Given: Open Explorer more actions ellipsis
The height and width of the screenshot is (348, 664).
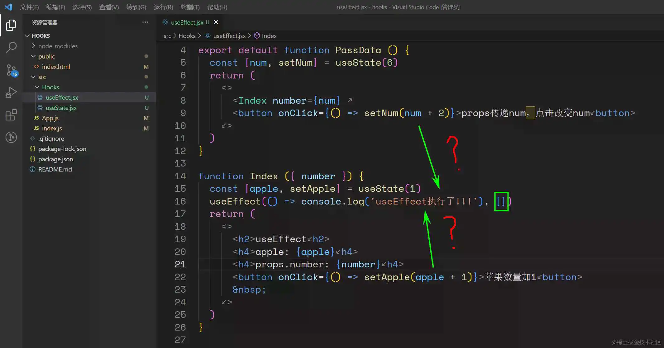Looking at the screenshot, I should [x=145, y=22].
